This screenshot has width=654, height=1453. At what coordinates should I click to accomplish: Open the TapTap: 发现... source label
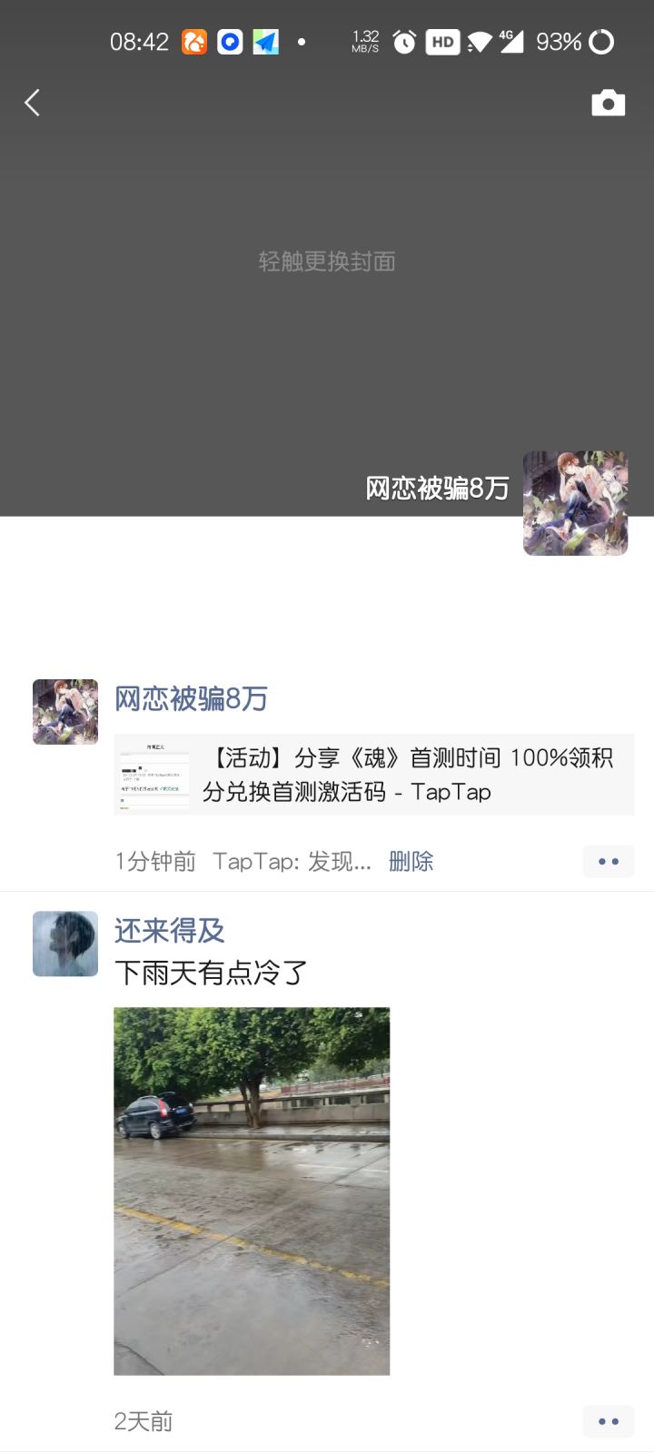(x=292, y=862)
